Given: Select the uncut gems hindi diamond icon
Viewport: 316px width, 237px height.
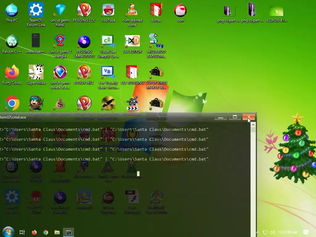Looking at the screenshot, I should (60, 15).
